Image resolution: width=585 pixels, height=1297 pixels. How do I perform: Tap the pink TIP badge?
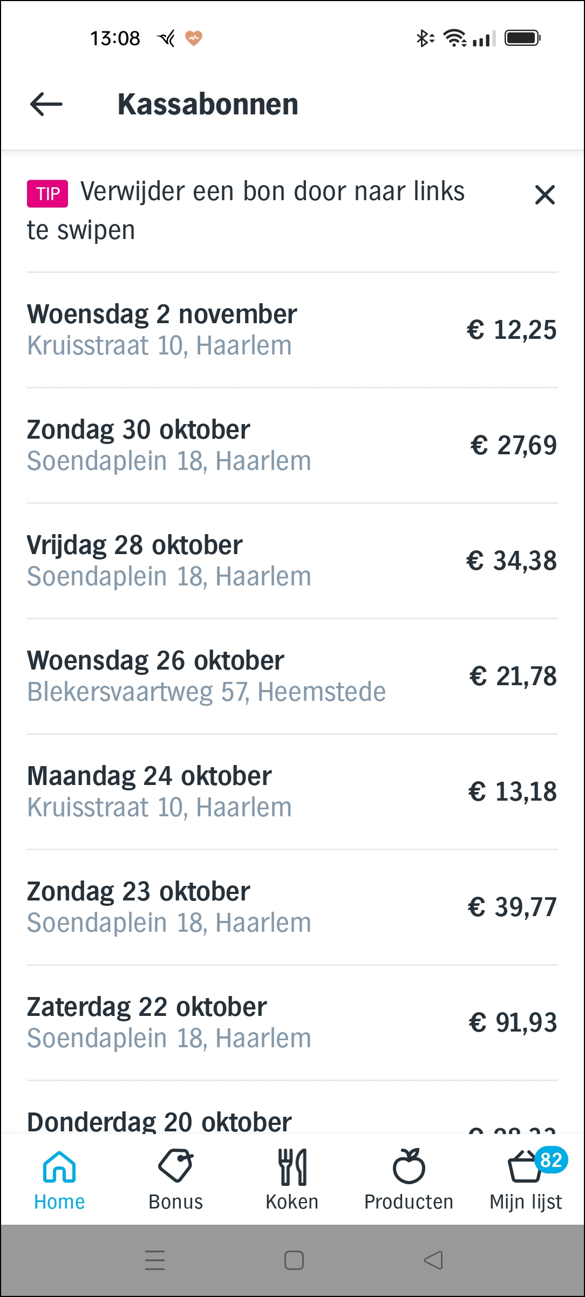coord(47,194)
